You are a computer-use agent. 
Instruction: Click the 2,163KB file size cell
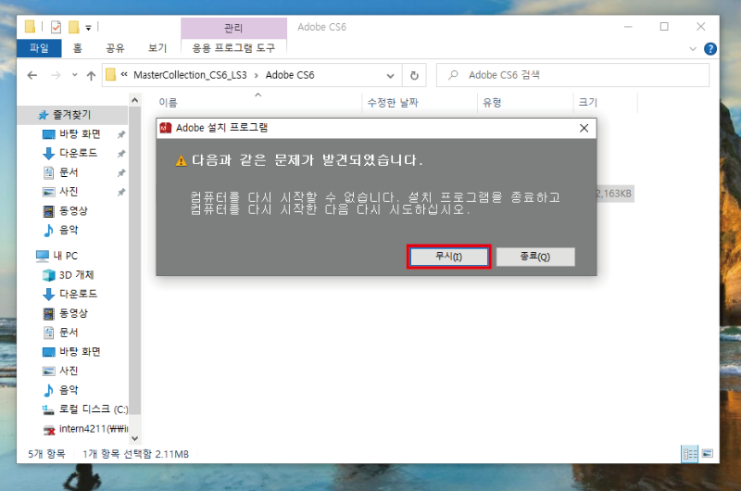[x=614, y=194]
